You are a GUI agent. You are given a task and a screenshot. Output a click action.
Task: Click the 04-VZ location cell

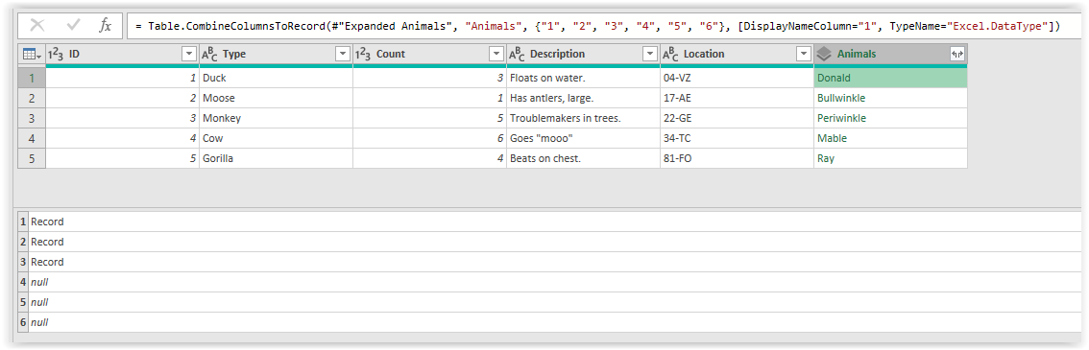(x=737, y=79)
